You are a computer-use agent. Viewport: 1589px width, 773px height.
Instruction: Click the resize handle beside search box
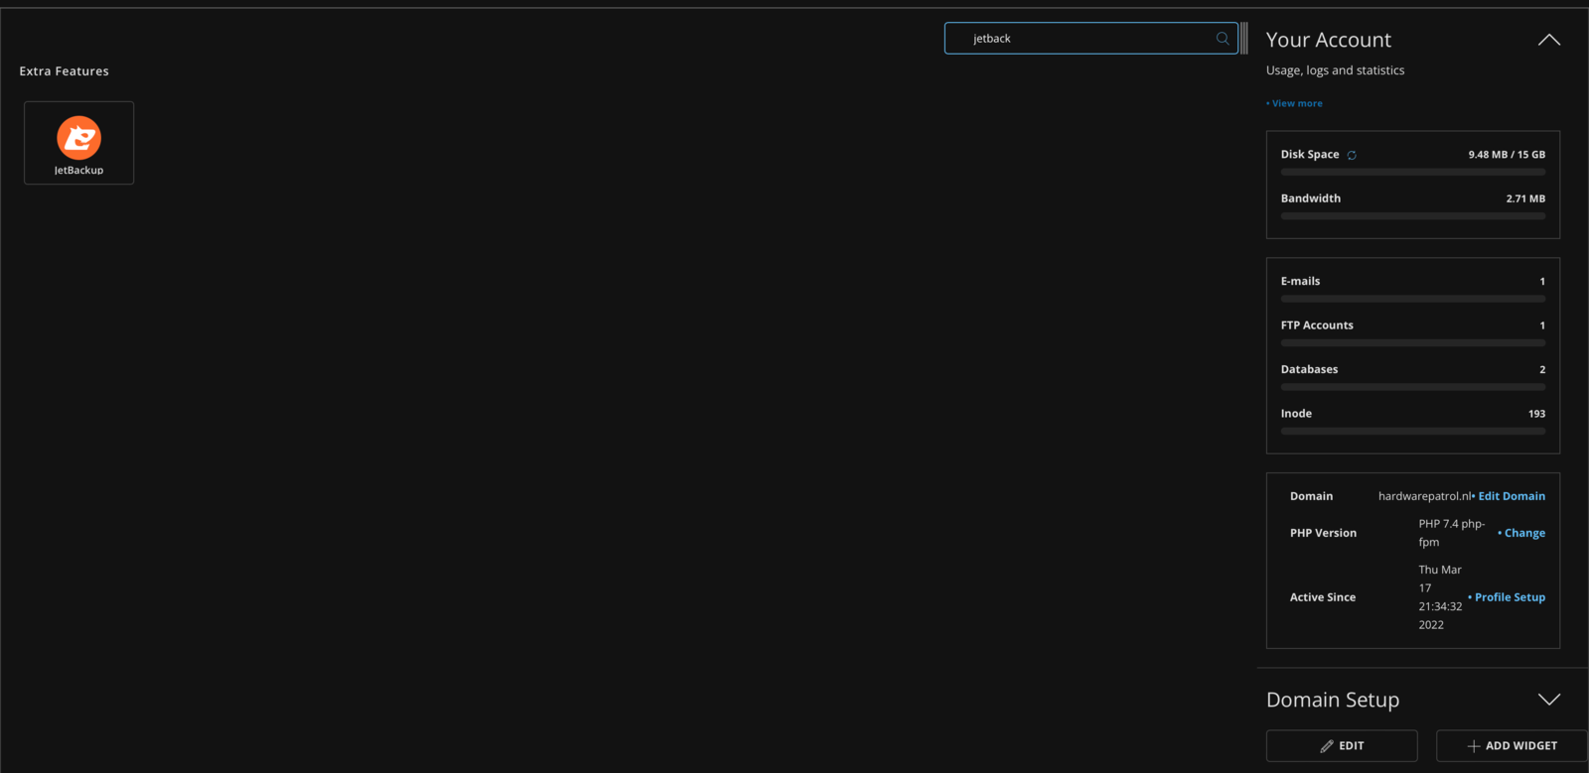click(1243, 39)
